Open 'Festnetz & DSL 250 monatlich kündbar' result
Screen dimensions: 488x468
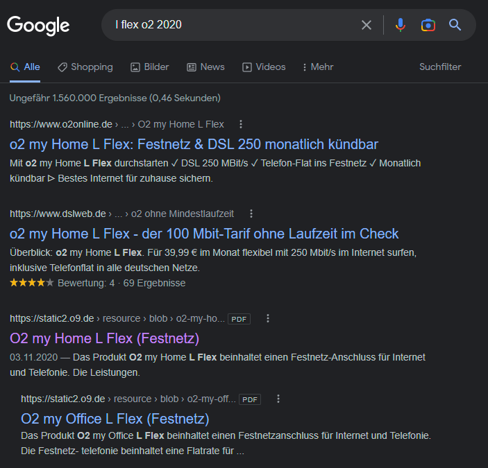point(194,144)
